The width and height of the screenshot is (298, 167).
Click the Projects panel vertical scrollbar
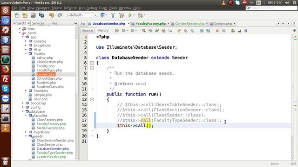[x=77, y=66]
